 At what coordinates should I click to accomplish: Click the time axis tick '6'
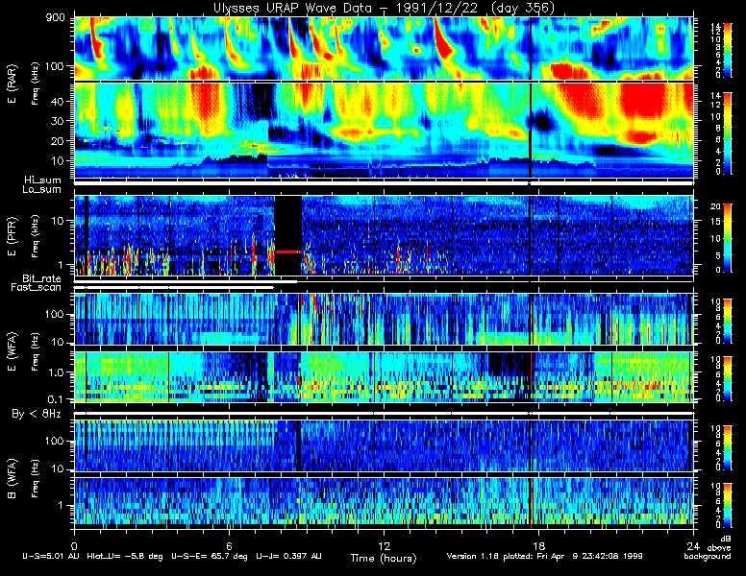tap(229, 545)
